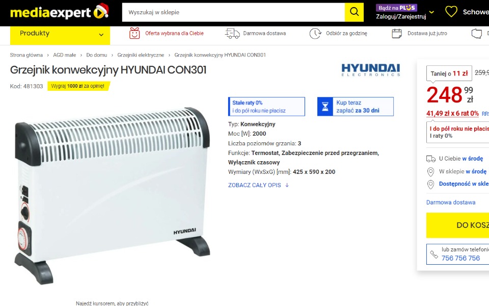Open the Grzejniki elektryczne breadcrumb
This screenshot has width=489, height=306.
141,55
